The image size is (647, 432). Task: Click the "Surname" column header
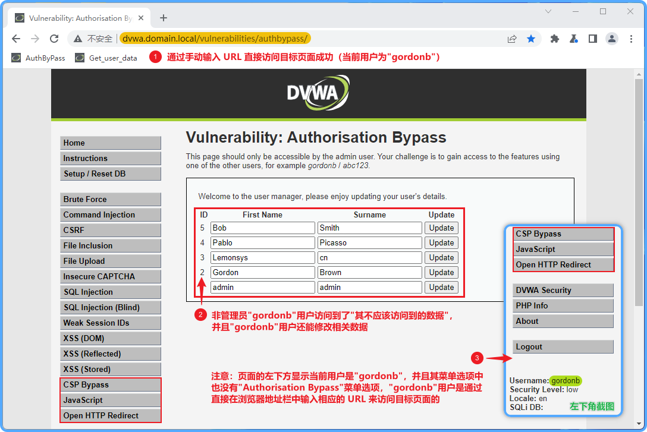pos(370,215)
